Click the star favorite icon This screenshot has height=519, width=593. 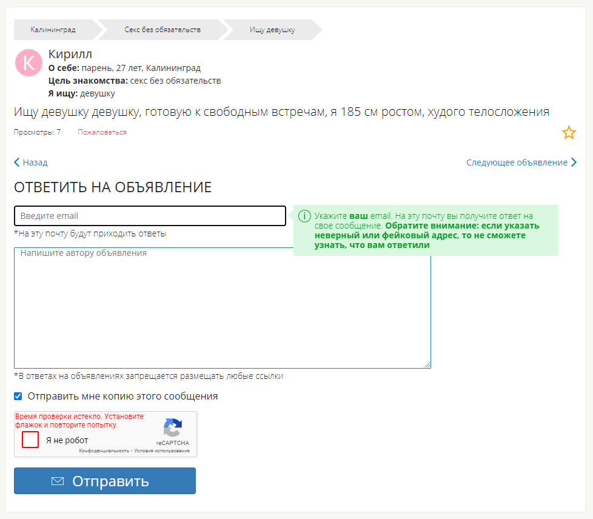coord(568,133)
